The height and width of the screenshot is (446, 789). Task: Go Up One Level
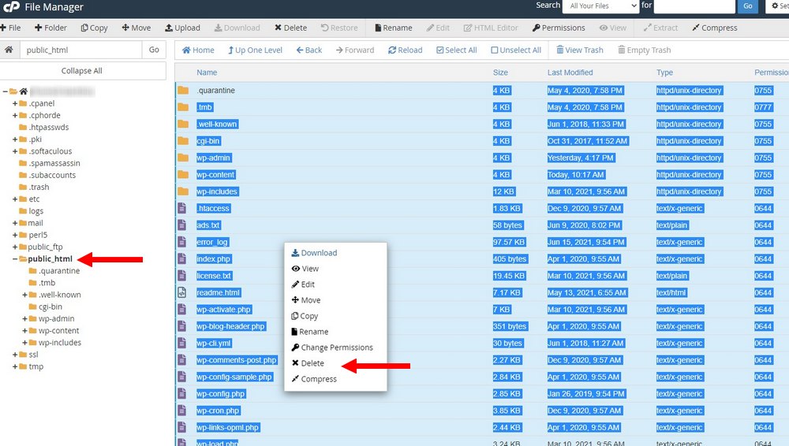pyautogui.click(x=255, y=50)
